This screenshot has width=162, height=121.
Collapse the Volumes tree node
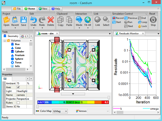(x=5, y=41)
